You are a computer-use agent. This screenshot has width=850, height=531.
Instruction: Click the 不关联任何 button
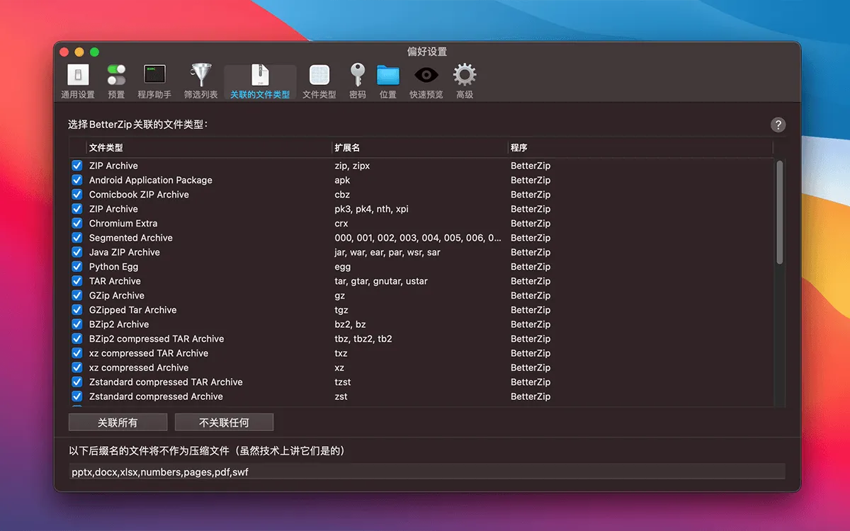(x=224, y=423)
